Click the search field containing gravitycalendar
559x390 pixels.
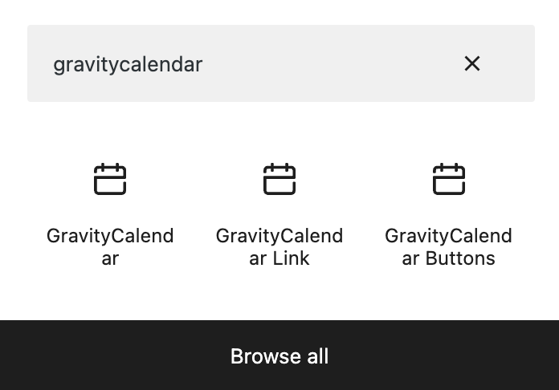(241, 63)
